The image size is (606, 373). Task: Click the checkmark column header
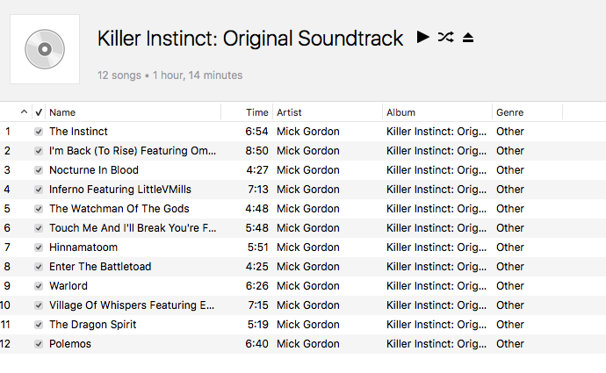pos(39,112)
